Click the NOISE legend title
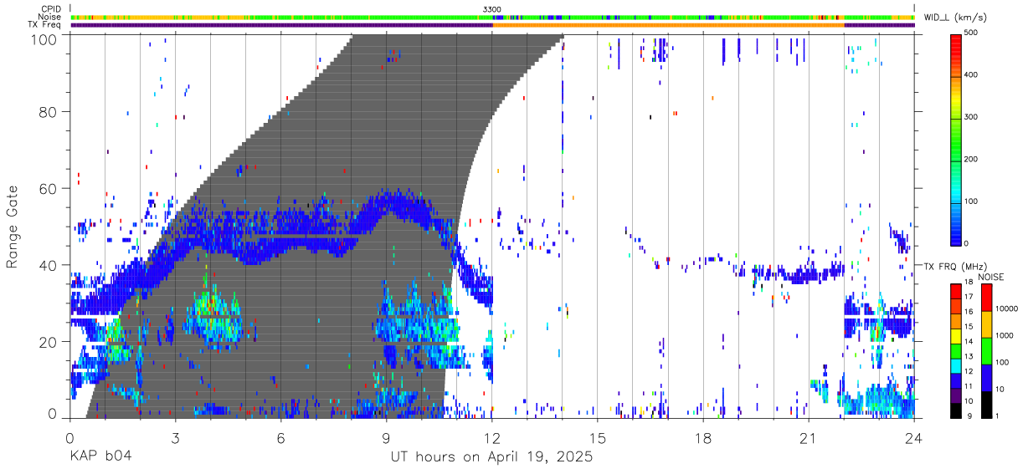This screenshot has height=474, width=1028. (992, 277)
